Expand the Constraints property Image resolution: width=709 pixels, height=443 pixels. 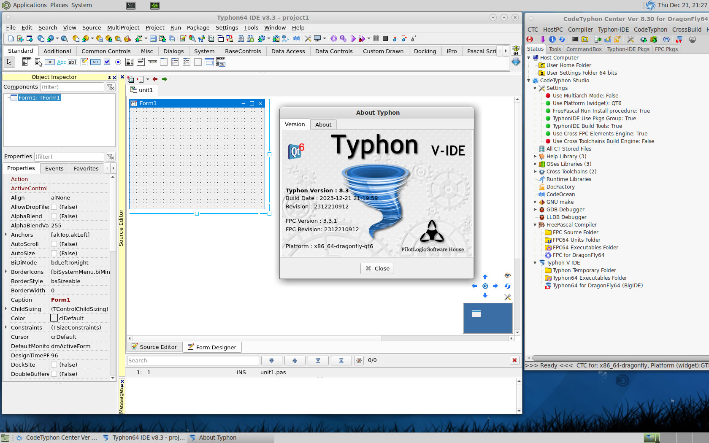[6, 327]
